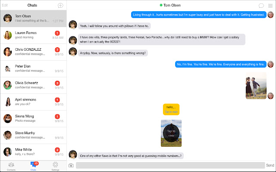Click the 15 unread badge on Chats tab

pos(36,163)
